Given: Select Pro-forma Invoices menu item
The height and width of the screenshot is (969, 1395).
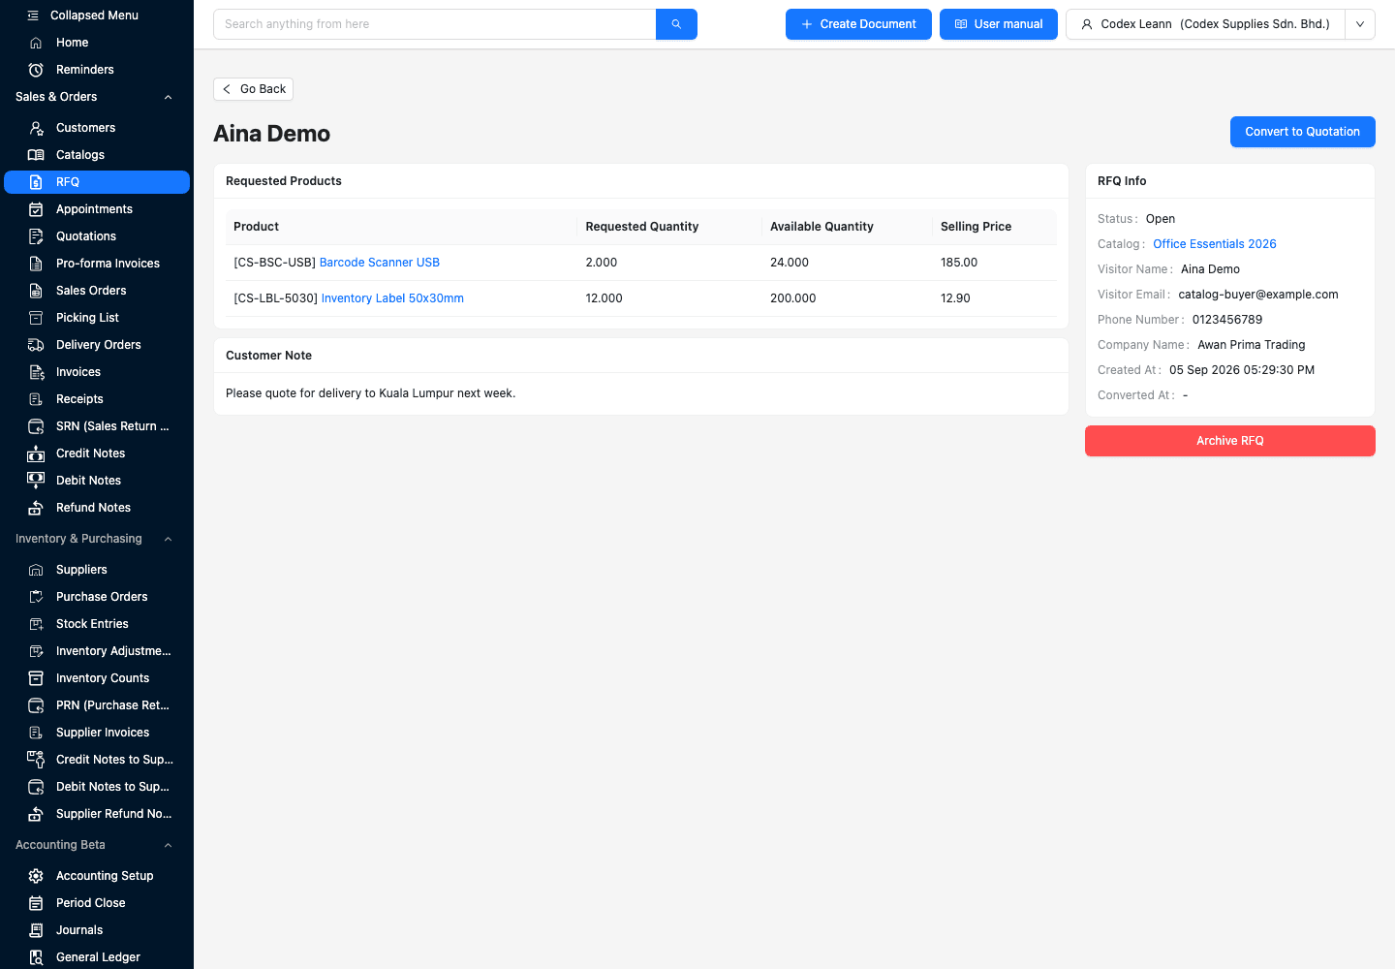Looking at the screenshot, I should coord(97,264).
